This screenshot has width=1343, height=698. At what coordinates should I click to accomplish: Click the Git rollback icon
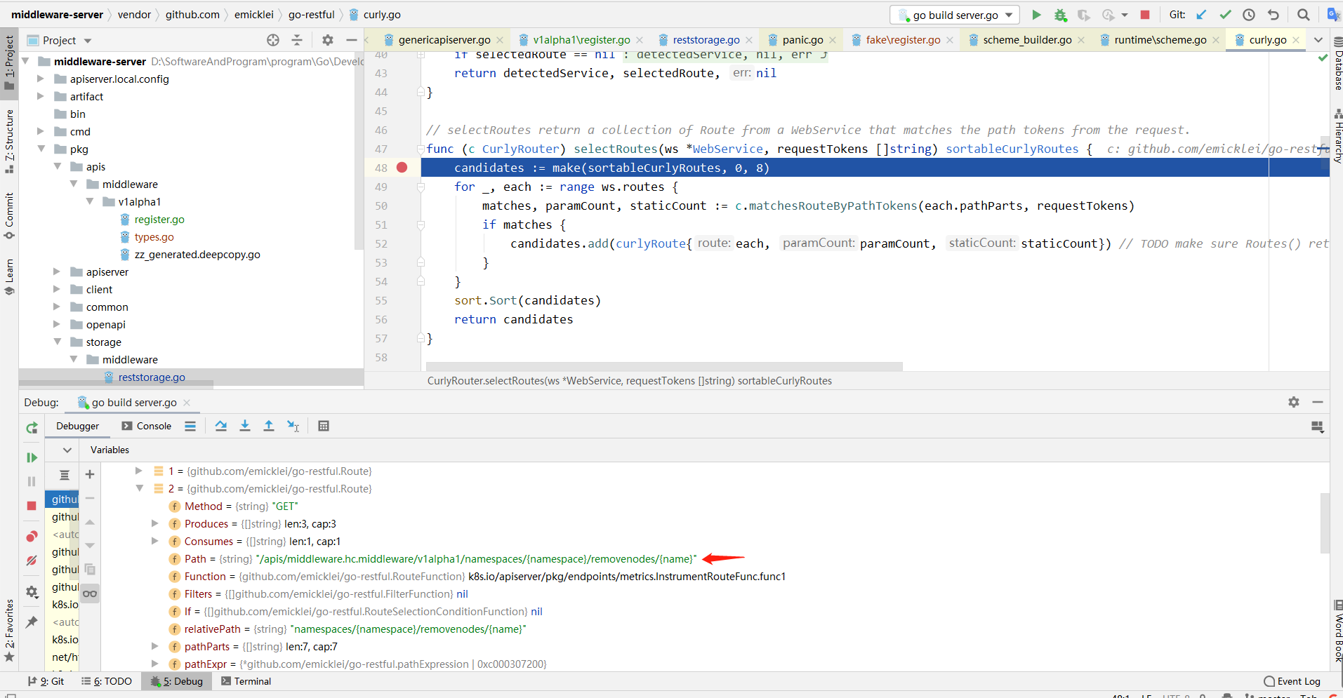tap(1273, 15)
